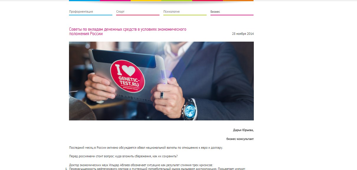Viewport: 357px width, 170px height.
Task: Click the magenta segment of the top stripe
Action: click(115, 1)
